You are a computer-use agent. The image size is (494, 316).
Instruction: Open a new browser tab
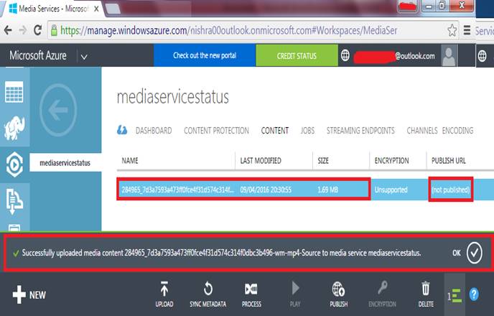coord(113,9)
